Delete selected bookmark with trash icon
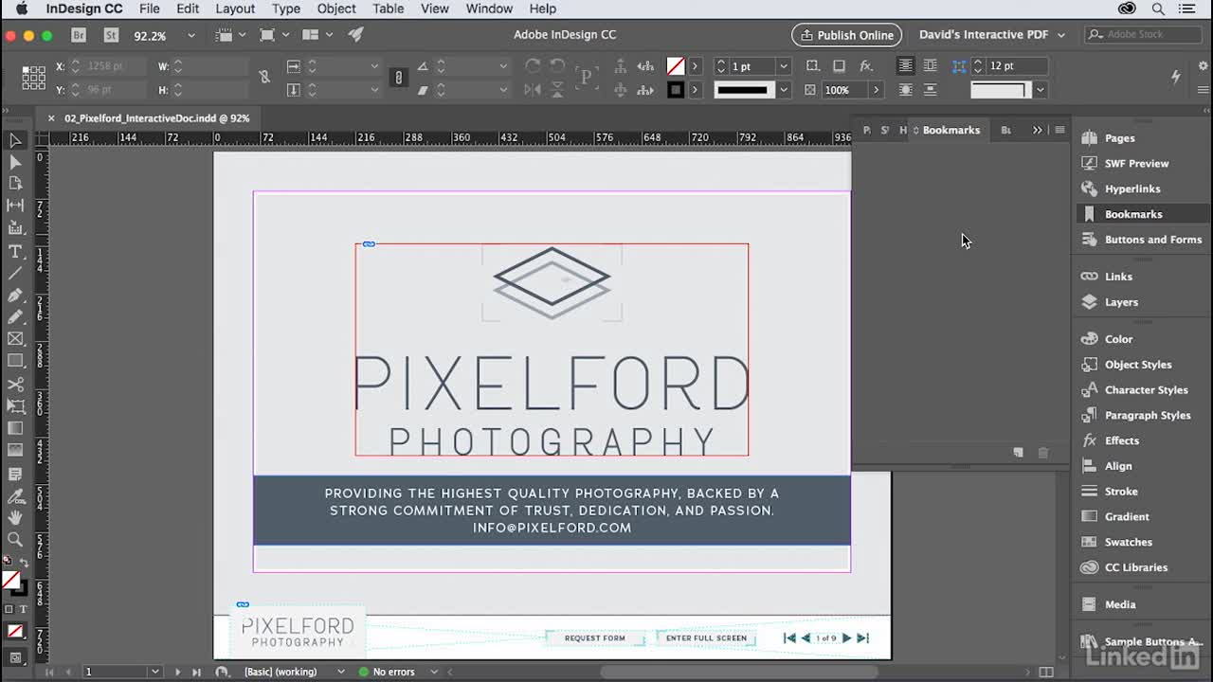1213x682 pixels. tap(1043, 453)
